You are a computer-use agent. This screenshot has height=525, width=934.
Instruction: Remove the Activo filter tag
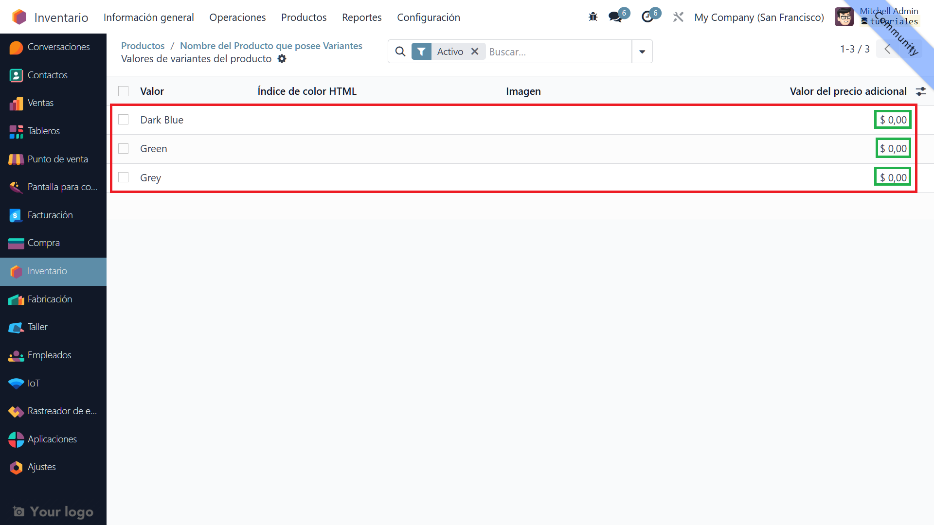(x=475, y=52)
